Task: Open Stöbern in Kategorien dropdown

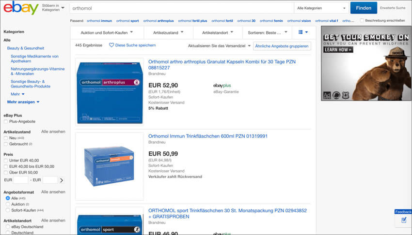Action: [x=53, y=8]
